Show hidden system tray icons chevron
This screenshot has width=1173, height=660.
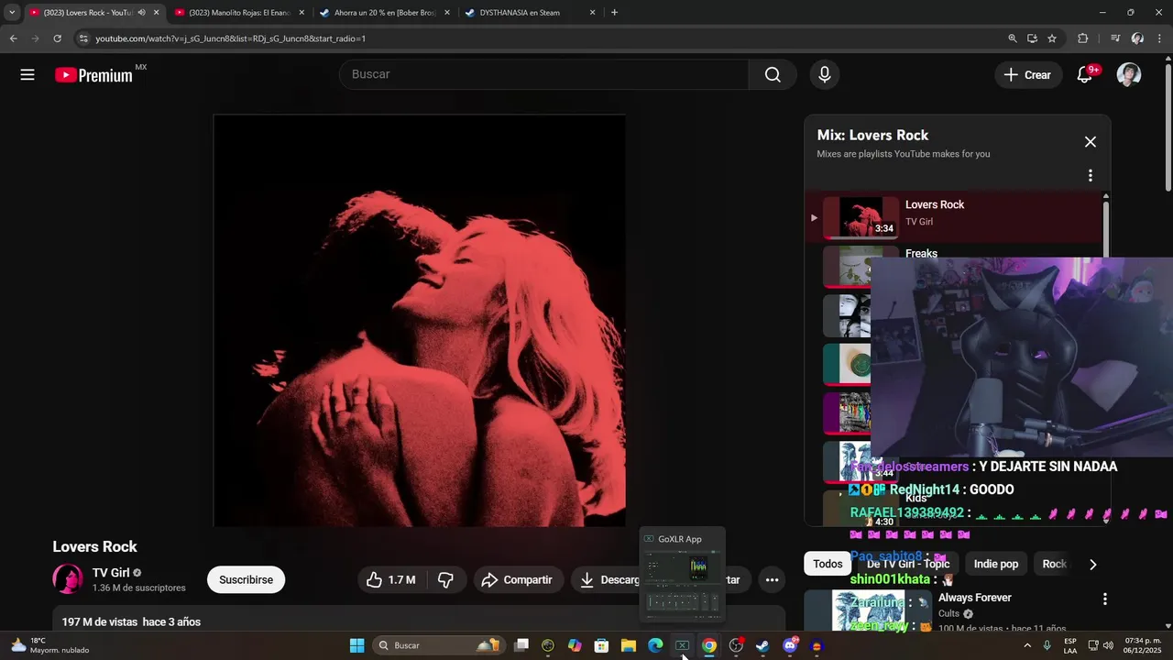tap(1027, 645)
